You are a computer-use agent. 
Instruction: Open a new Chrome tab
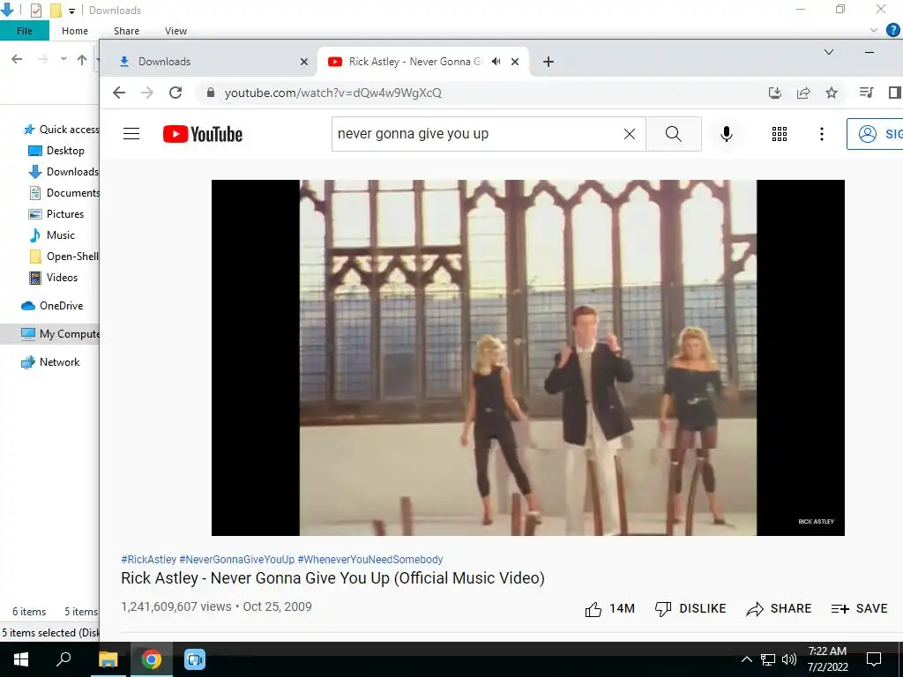click(549, 62)
